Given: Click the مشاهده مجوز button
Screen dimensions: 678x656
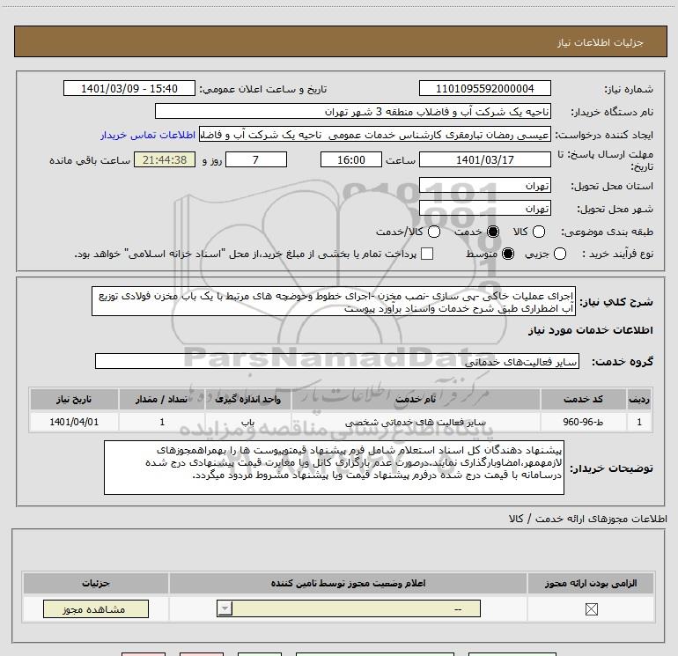Looking at the screenshot, I should pos(96,608).
